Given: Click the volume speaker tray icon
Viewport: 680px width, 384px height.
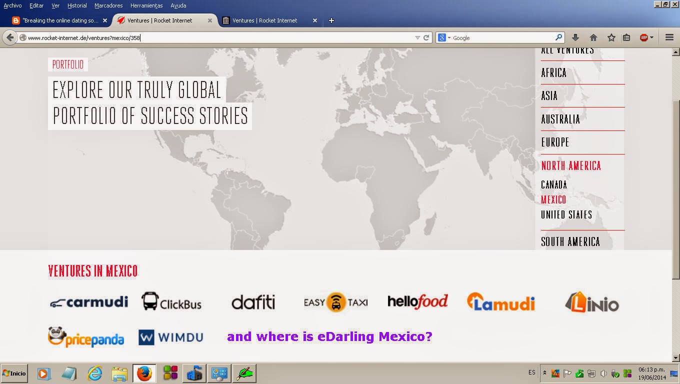Looking at the screenshot, I should [x=603, y=373].
